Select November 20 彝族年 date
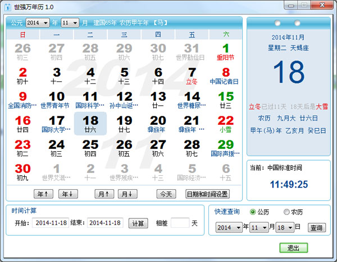 point(158,124)
